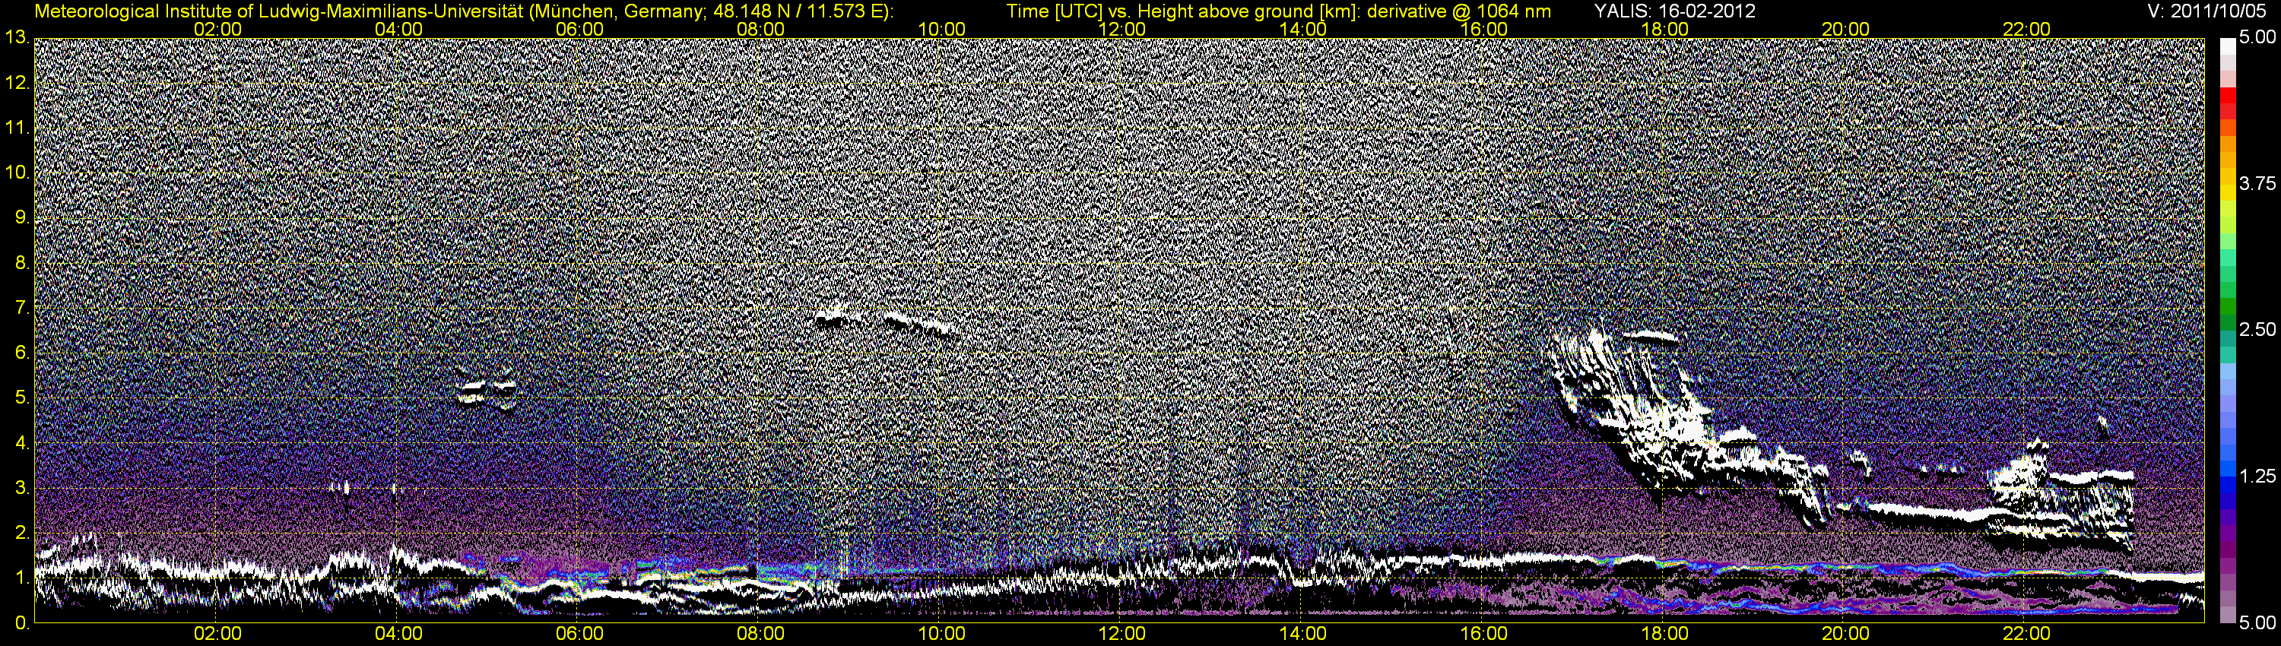Click the 06:00 label on the top time axis

click(x=579, y=29)
